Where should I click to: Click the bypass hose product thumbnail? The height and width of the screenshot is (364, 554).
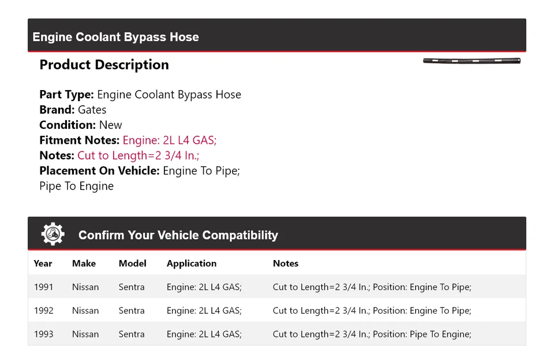point(471,61)
